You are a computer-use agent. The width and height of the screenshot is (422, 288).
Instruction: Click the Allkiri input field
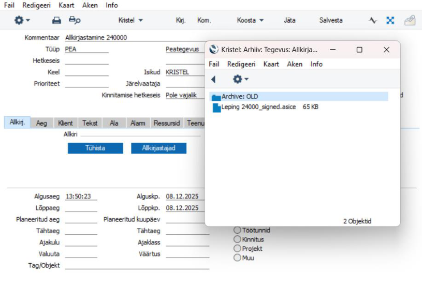click(x=140, y=134)
